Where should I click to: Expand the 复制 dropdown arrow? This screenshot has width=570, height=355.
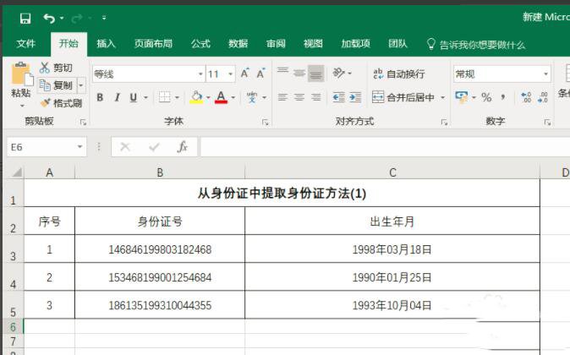pos(81,85)
